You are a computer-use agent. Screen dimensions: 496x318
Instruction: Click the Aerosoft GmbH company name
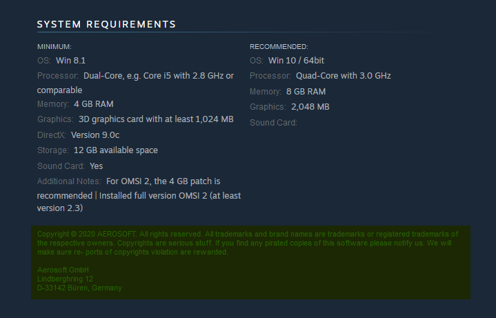pyautogui.click(x=62, y=270)
